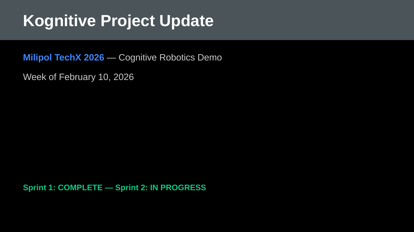Screen dimensions: 414x232
Task: Select the green "COMPLETE" status text
Action: click(x=80, y=187)
